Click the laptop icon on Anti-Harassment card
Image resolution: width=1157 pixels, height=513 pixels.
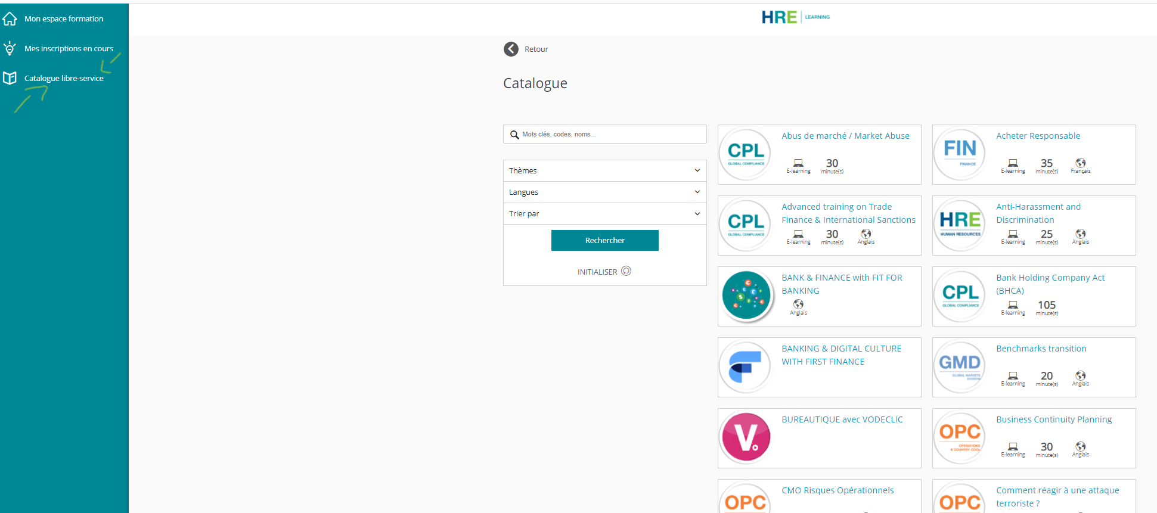click(1013, 234)
